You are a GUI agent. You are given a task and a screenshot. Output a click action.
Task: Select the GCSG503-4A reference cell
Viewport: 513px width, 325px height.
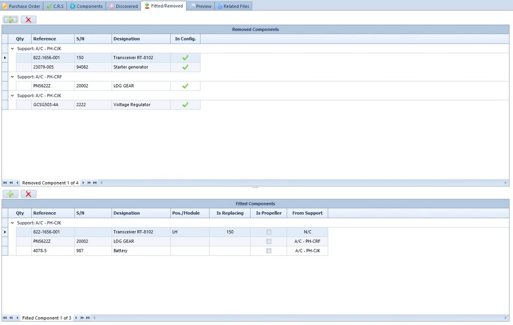pyautogui.click(x=53, y=105)
